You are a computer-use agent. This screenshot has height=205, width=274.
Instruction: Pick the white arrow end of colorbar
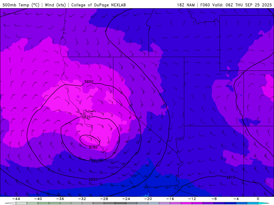pos(10,203)
